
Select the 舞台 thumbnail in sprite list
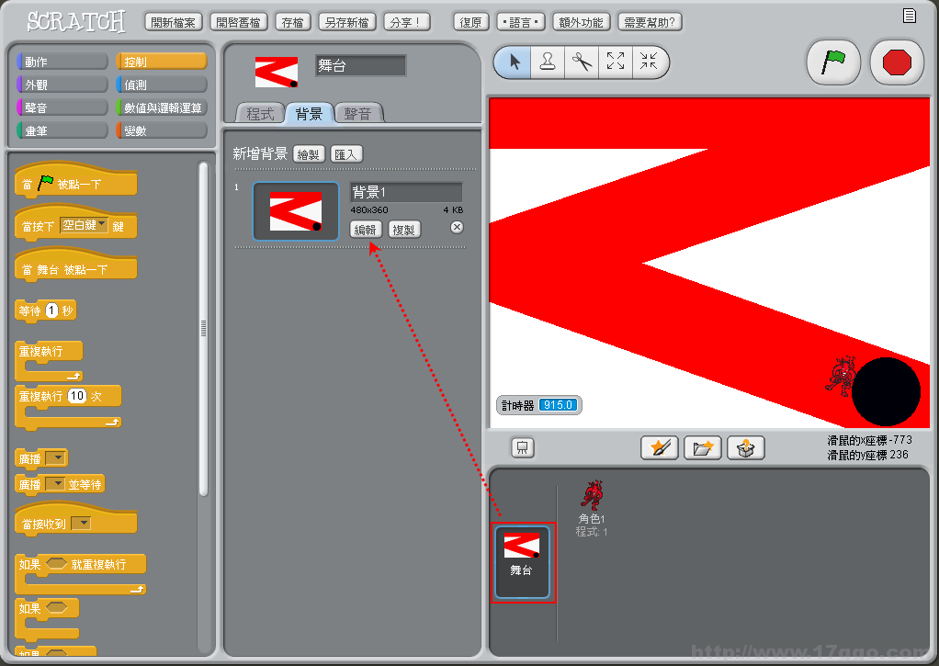[x=522, y=563]
